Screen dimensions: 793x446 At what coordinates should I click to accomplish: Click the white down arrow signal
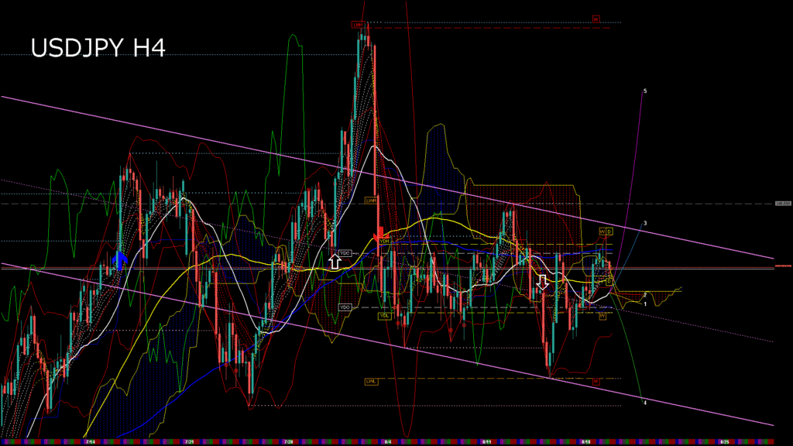543,282
